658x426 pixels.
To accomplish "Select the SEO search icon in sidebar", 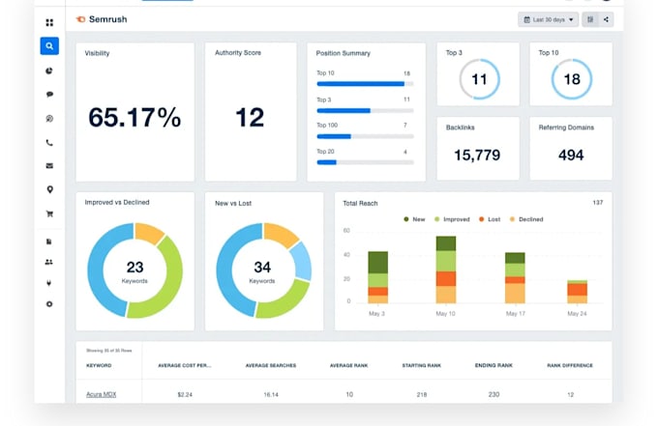I will [x=49, y=46].
